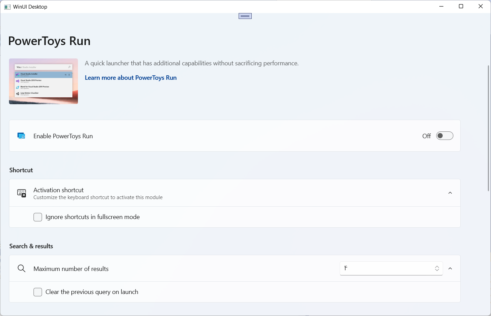Toggle the Enable PowerToys Run switch
The image size is (491, 316).
pyautogui.click(x=444, y=136)
